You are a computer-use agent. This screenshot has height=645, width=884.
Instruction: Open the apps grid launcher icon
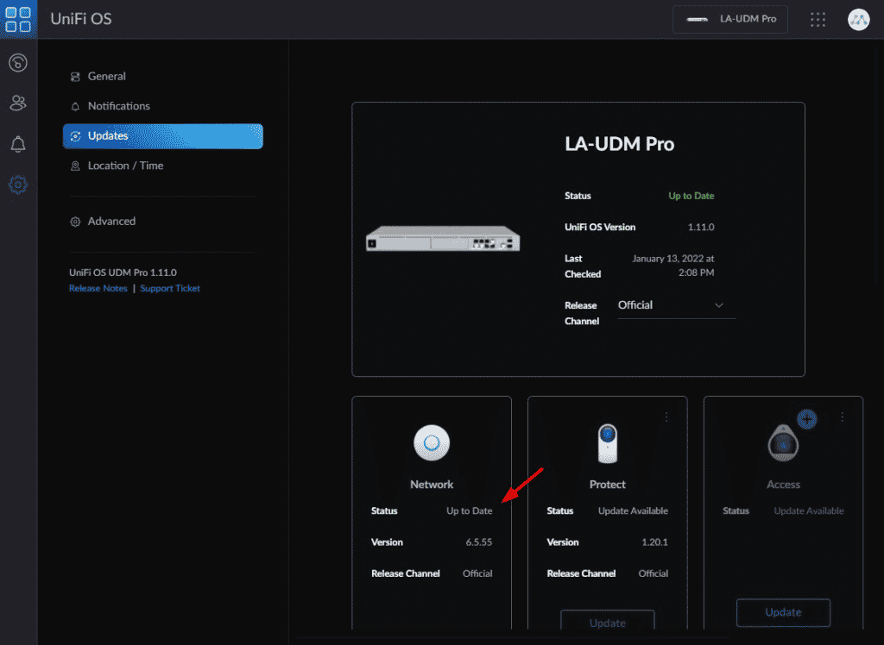coord(818,20)
